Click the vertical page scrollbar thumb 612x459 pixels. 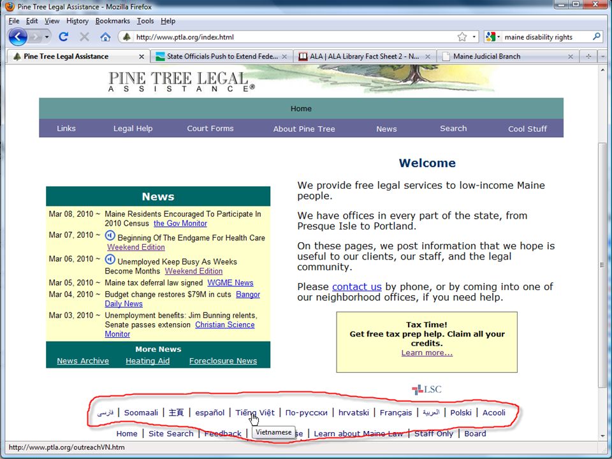602,265
